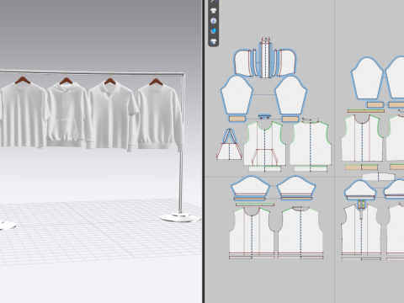Click the round base of the clothing rack
The height and width of the screenshot is (303, 404).
(180, 218)
